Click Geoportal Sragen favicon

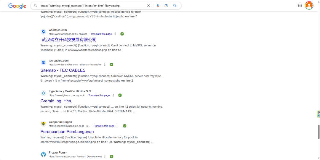43,124
